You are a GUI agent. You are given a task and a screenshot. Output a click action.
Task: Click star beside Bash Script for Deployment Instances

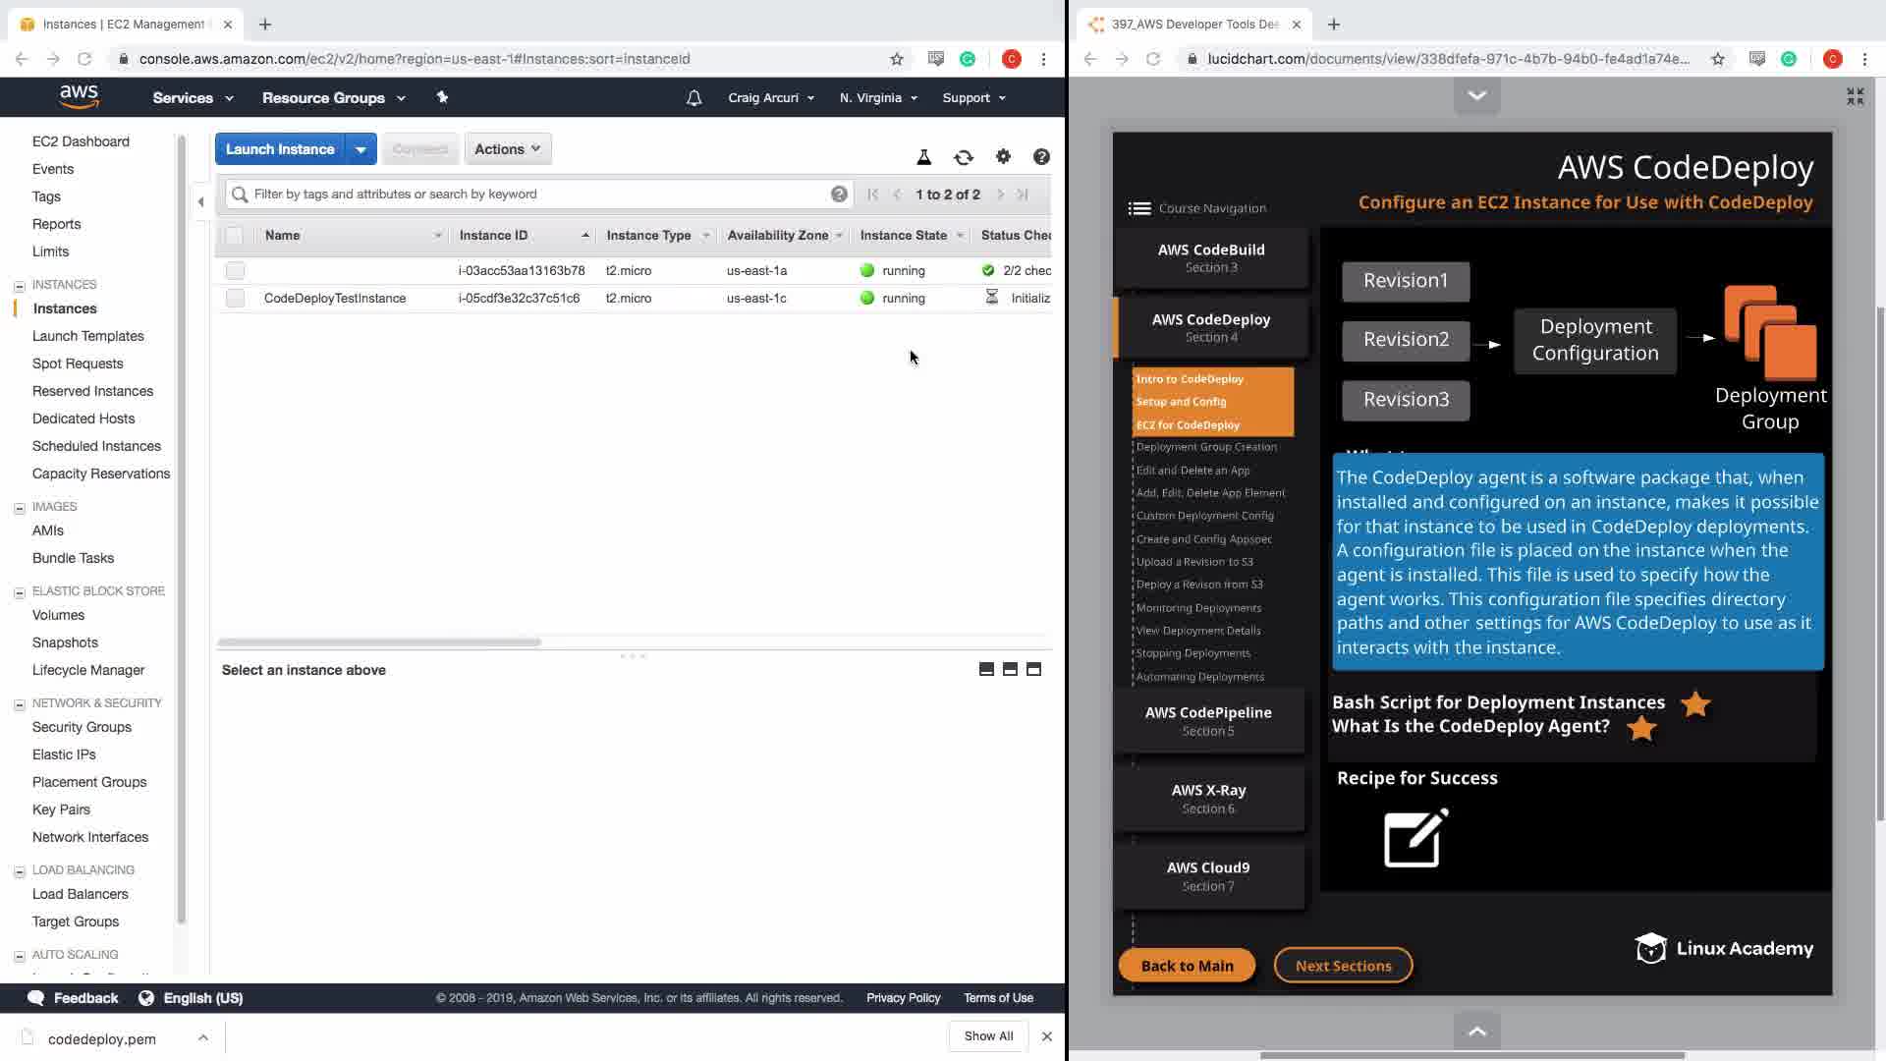pos(1695,703)
